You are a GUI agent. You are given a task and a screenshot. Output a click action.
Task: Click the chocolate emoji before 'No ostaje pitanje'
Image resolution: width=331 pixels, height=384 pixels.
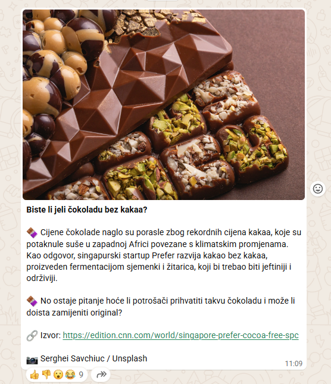tap(32, 301)
